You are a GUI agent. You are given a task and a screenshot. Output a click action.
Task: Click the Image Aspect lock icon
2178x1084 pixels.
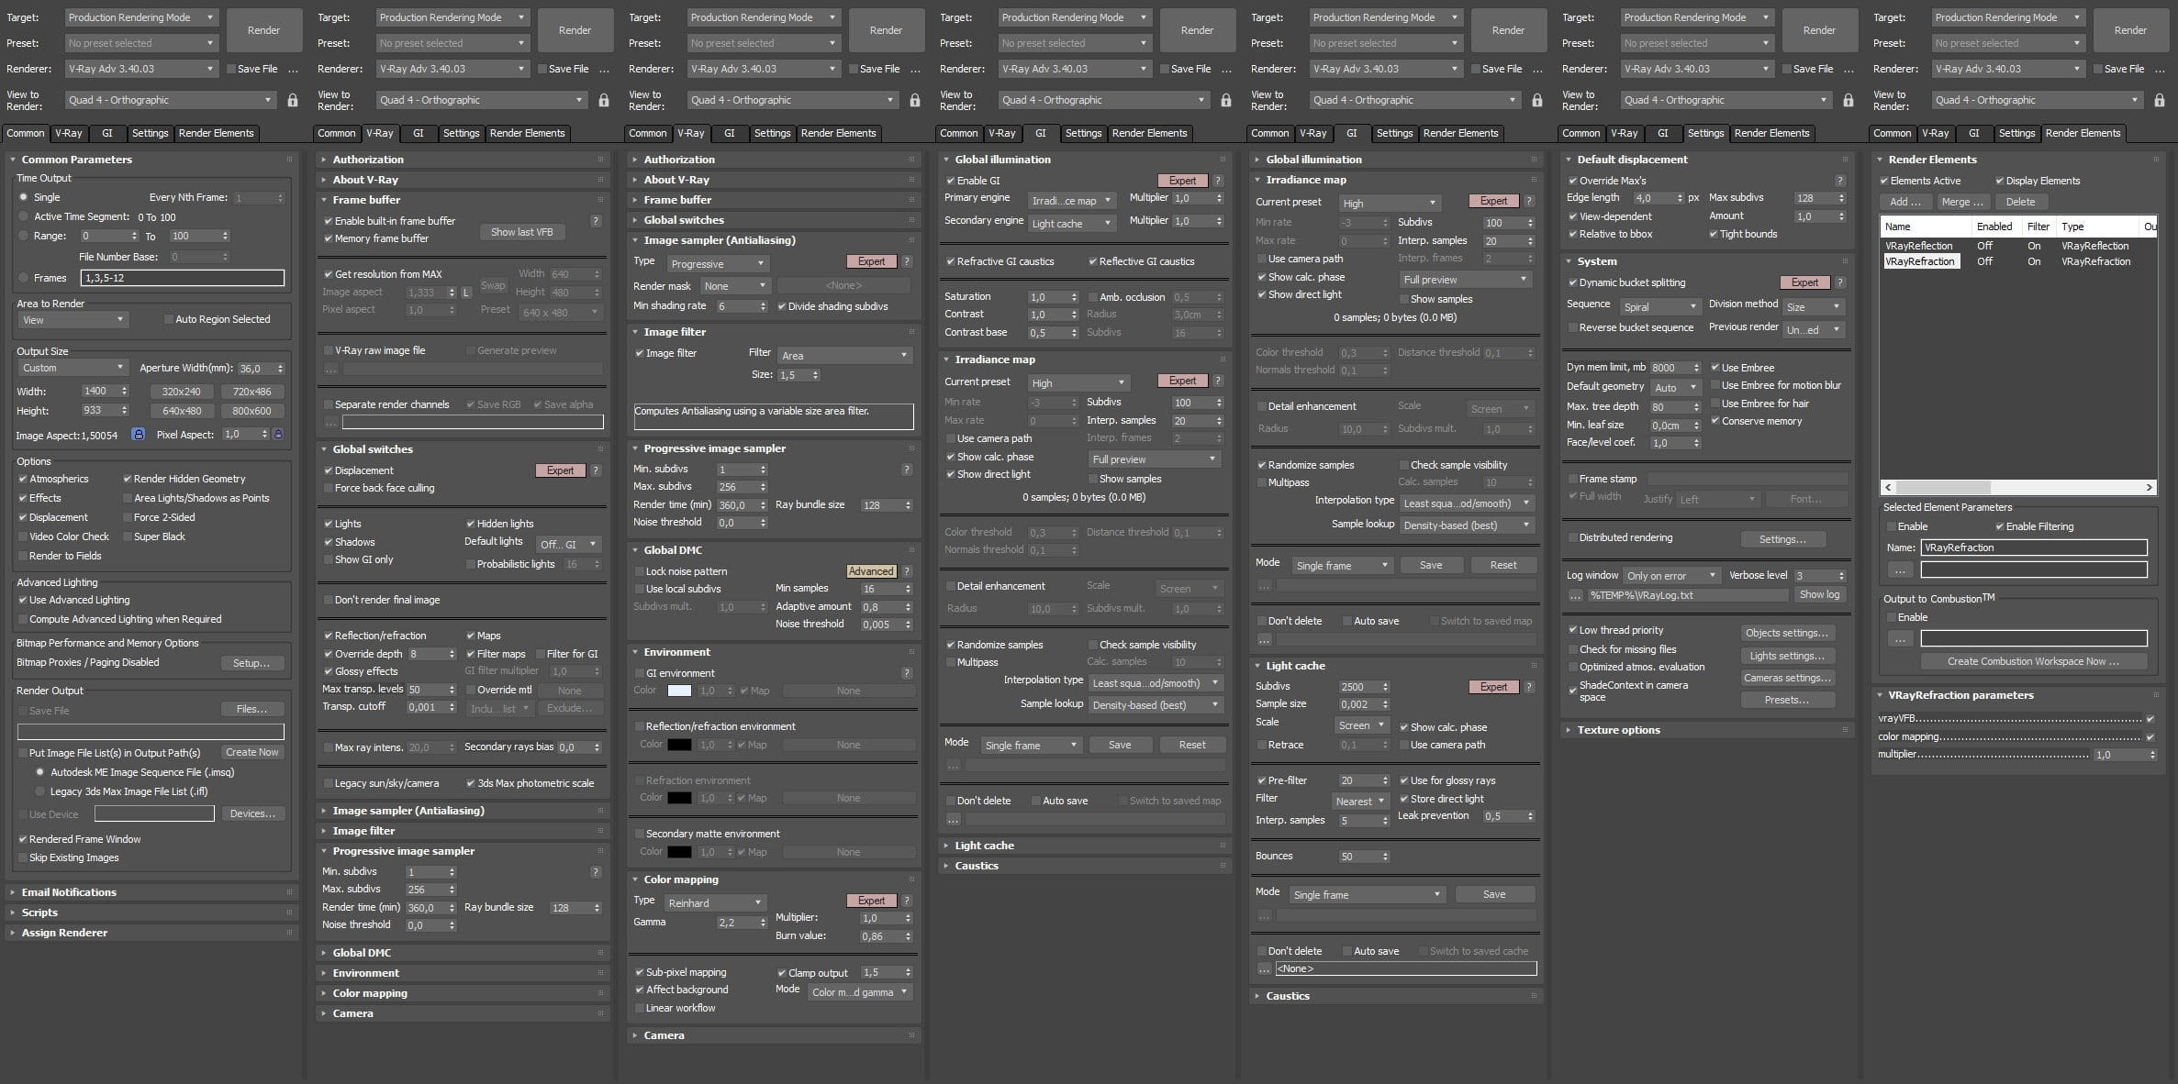tap(138, 435)
